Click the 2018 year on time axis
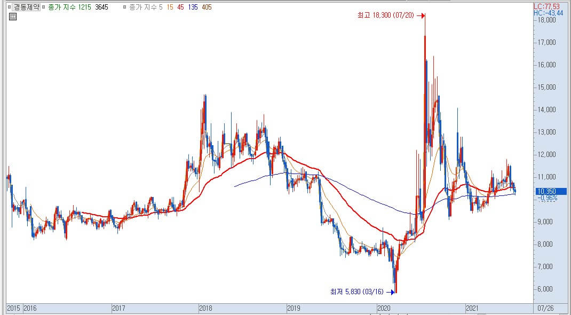 pos(206,308)
